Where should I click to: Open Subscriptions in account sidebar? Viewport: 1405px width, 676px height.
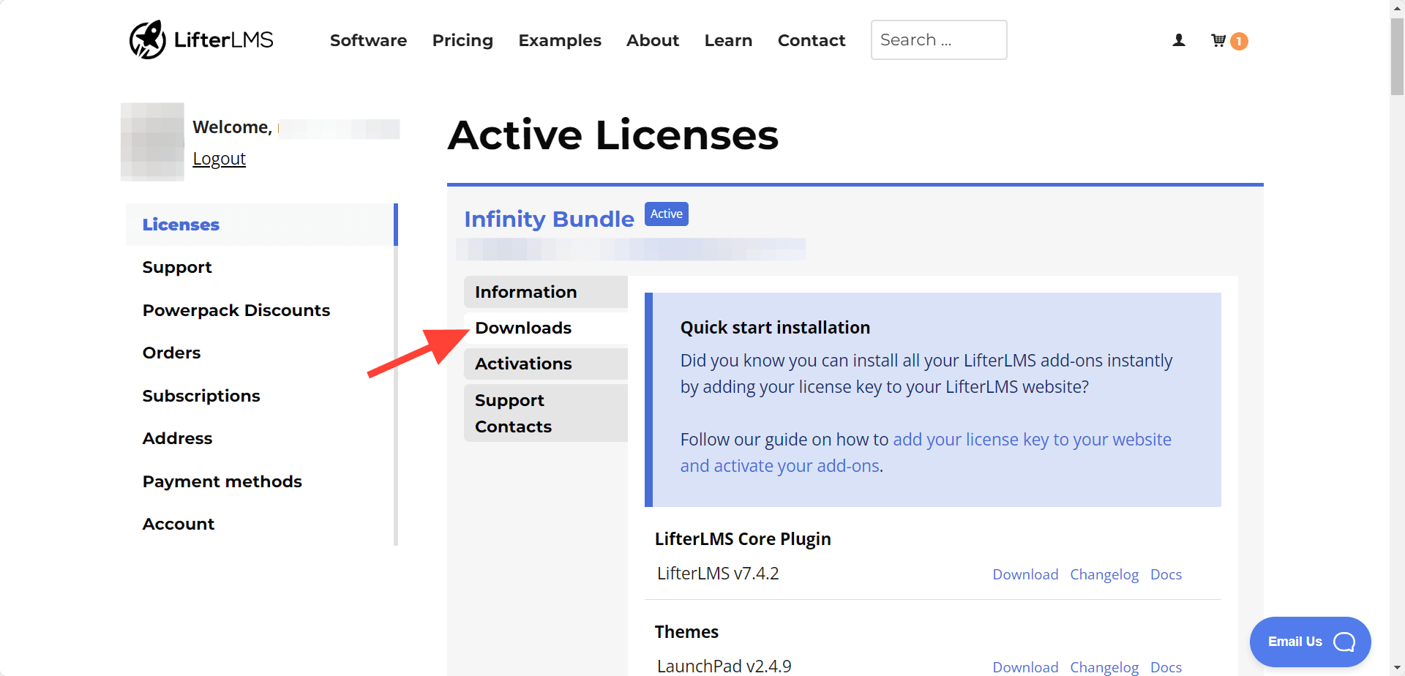(201, 396)
